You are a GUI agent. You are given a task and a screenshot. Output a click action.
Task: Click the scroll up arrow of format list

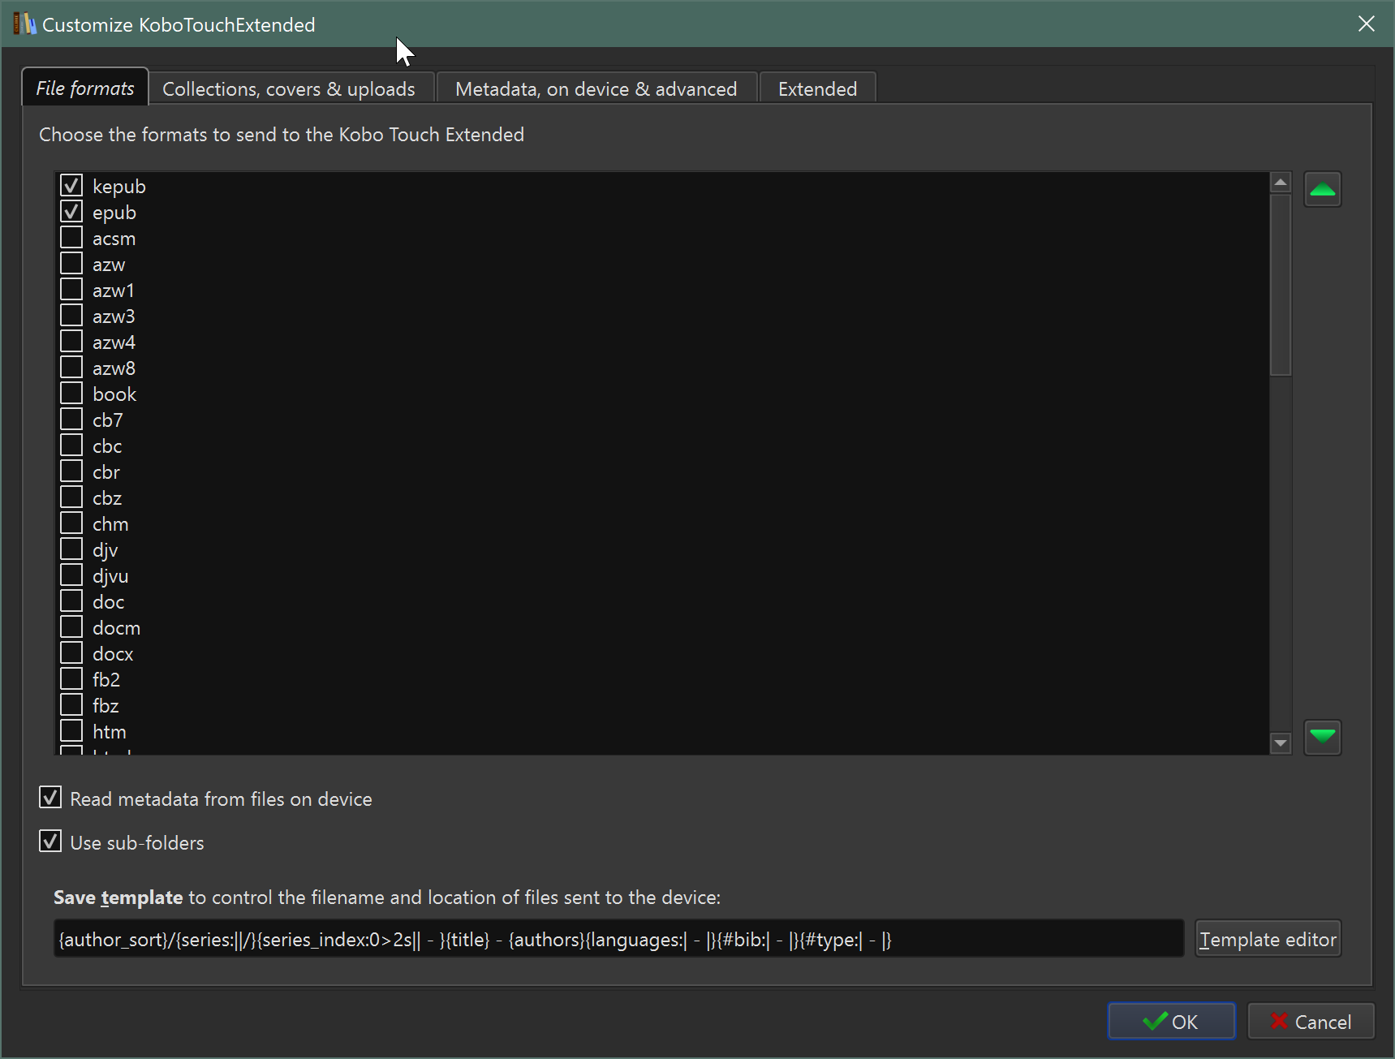coord(1281,183)
